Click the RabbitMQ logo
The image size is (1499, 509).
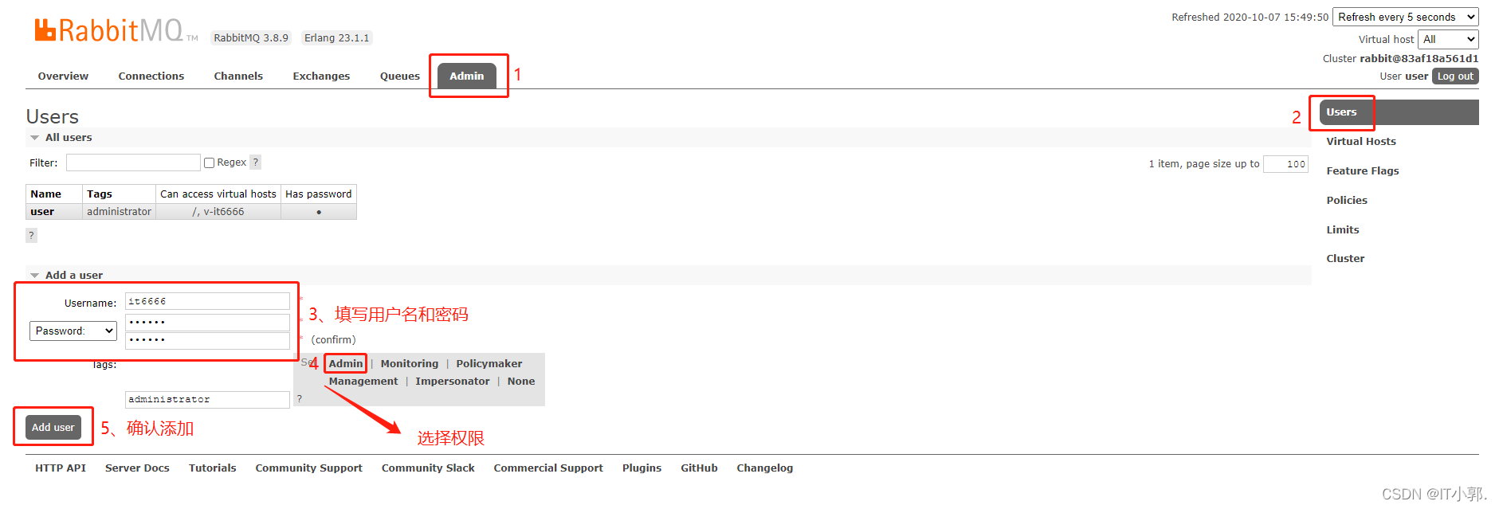[116, 30]
